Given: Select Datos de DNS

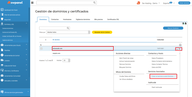Looking at the screenshot, I should [156, 67].
